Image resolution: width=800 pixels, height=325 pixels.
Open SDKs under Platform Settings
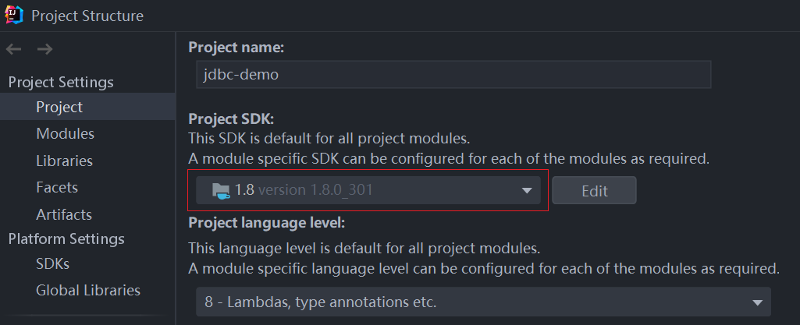tap(52, 263)
